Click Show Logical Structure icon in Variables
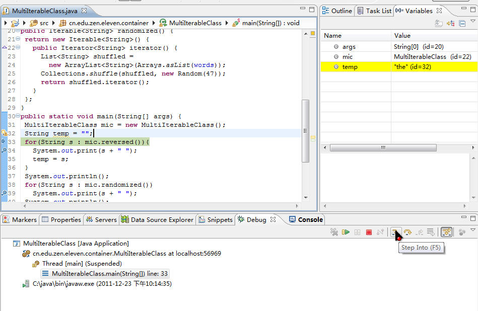 [451, 23]
